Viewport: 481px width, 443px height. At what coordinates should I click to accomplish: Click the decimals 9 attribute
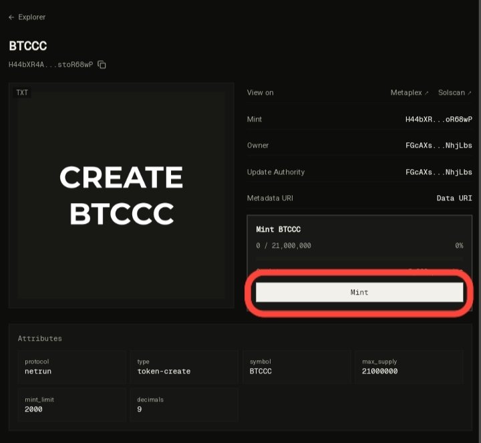pos(184,405)
